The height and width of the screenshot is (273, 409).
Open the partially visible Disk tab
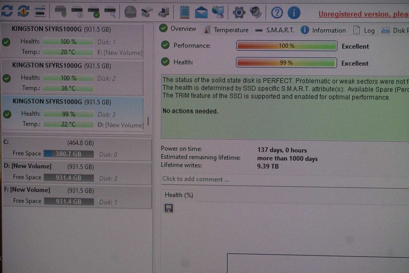(x=395, y=31)
